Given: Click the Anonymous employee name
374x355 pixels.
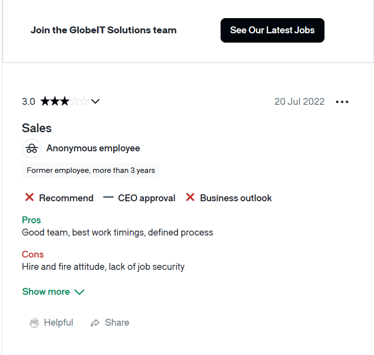Looking at the screenshot, I should (93, 148).
